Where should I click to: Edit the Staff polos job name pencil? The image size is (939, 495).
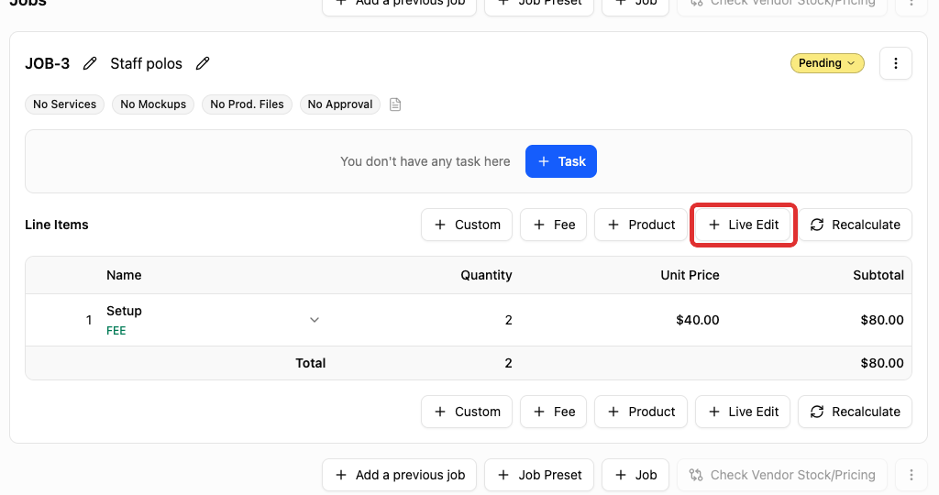tap(203, 63)
